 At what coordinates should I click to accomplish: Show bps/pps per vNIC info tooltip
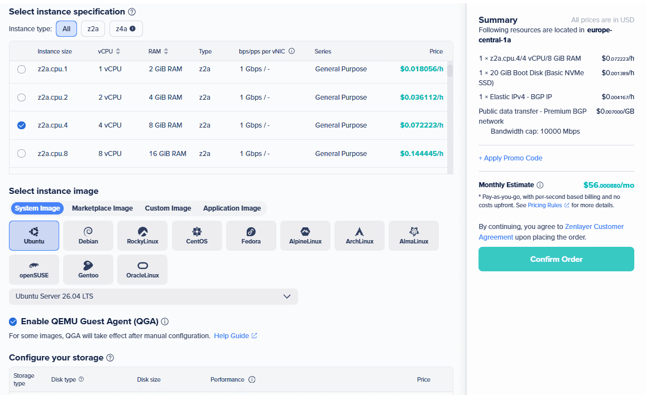click(291, 51)
